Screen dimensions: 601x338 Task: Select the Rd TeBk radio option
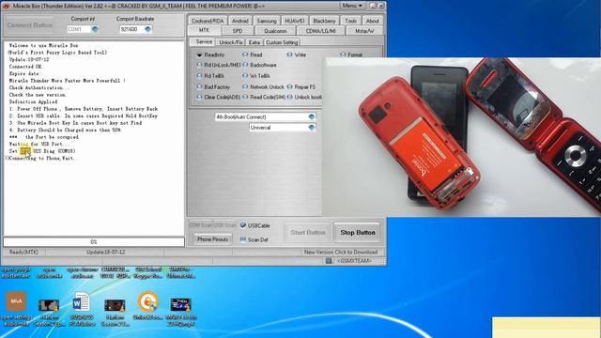point(199,76)
